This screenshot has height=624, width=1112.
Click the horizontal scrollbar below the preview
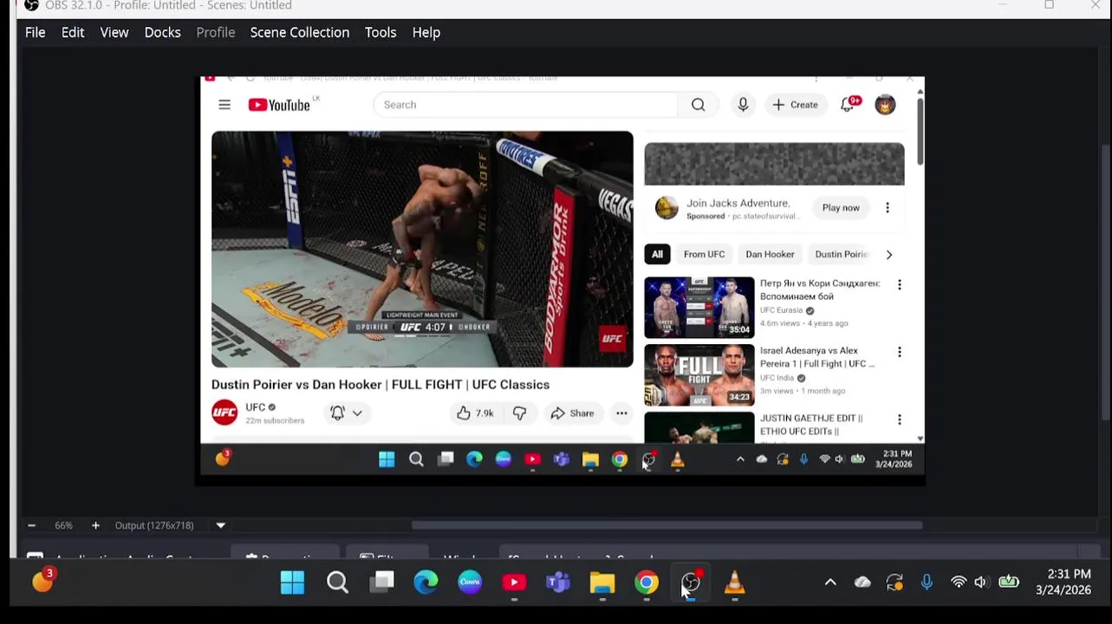pyautogui.click(x=667, y=525)
